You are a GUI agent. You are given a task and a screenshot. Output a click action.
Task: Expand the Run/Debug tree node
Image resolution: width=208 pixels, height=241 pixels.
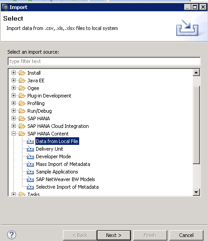click(x=13, y=111)
